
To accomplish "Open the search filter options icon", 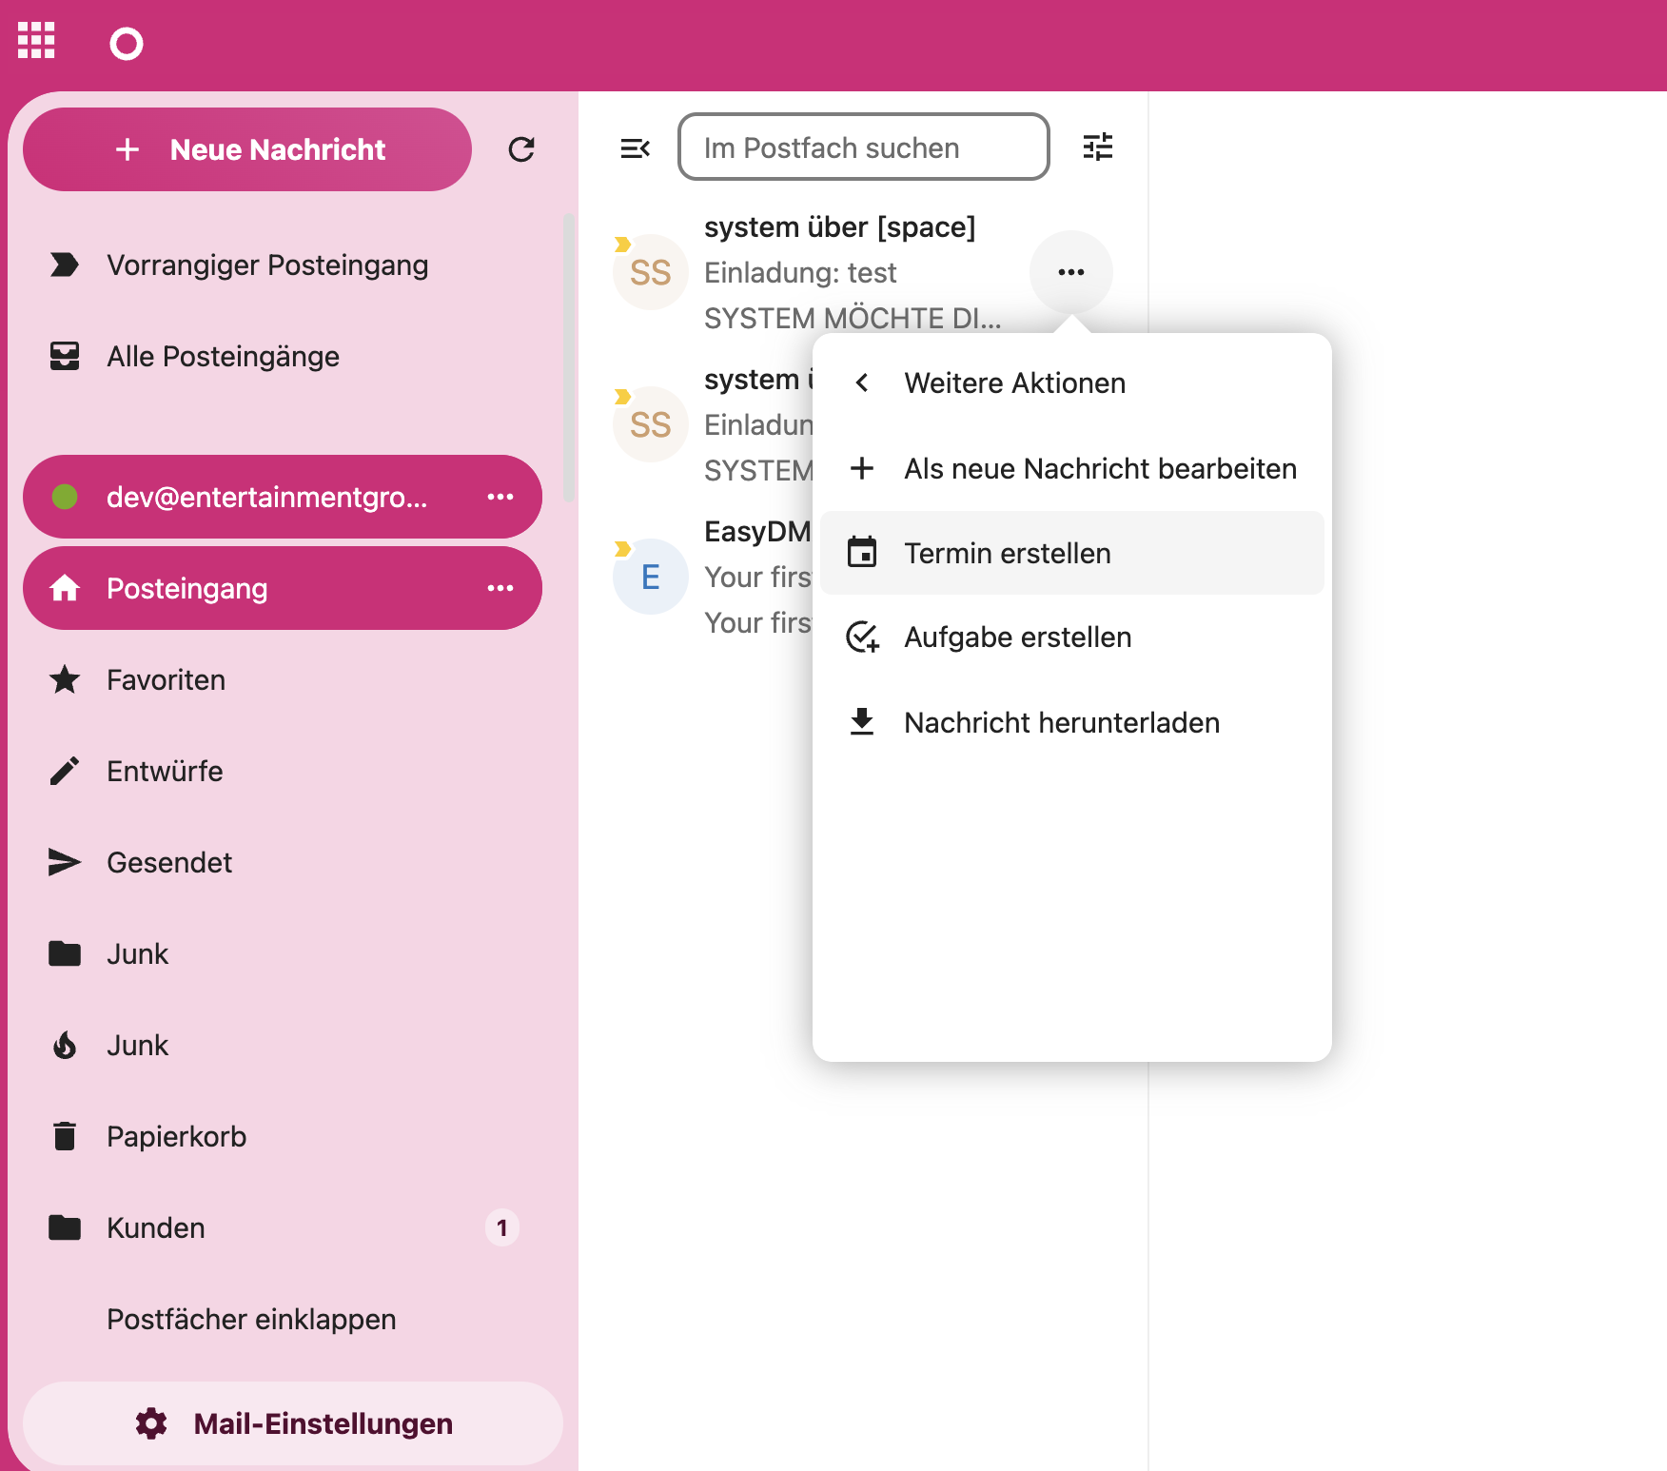I will tap(1097, 147).
